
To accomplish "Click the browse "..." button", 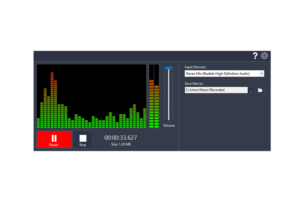I will (x=252, y=90).
